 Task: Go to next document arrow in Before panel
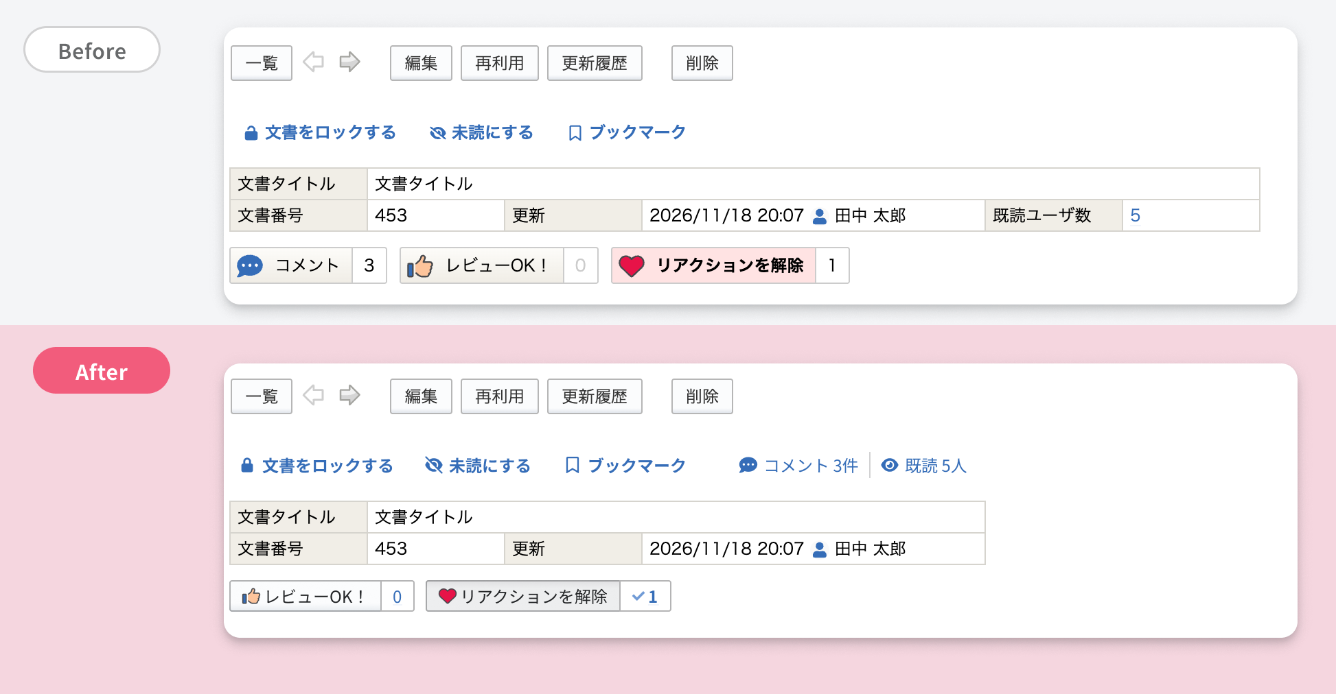click(x=350, y=62)
